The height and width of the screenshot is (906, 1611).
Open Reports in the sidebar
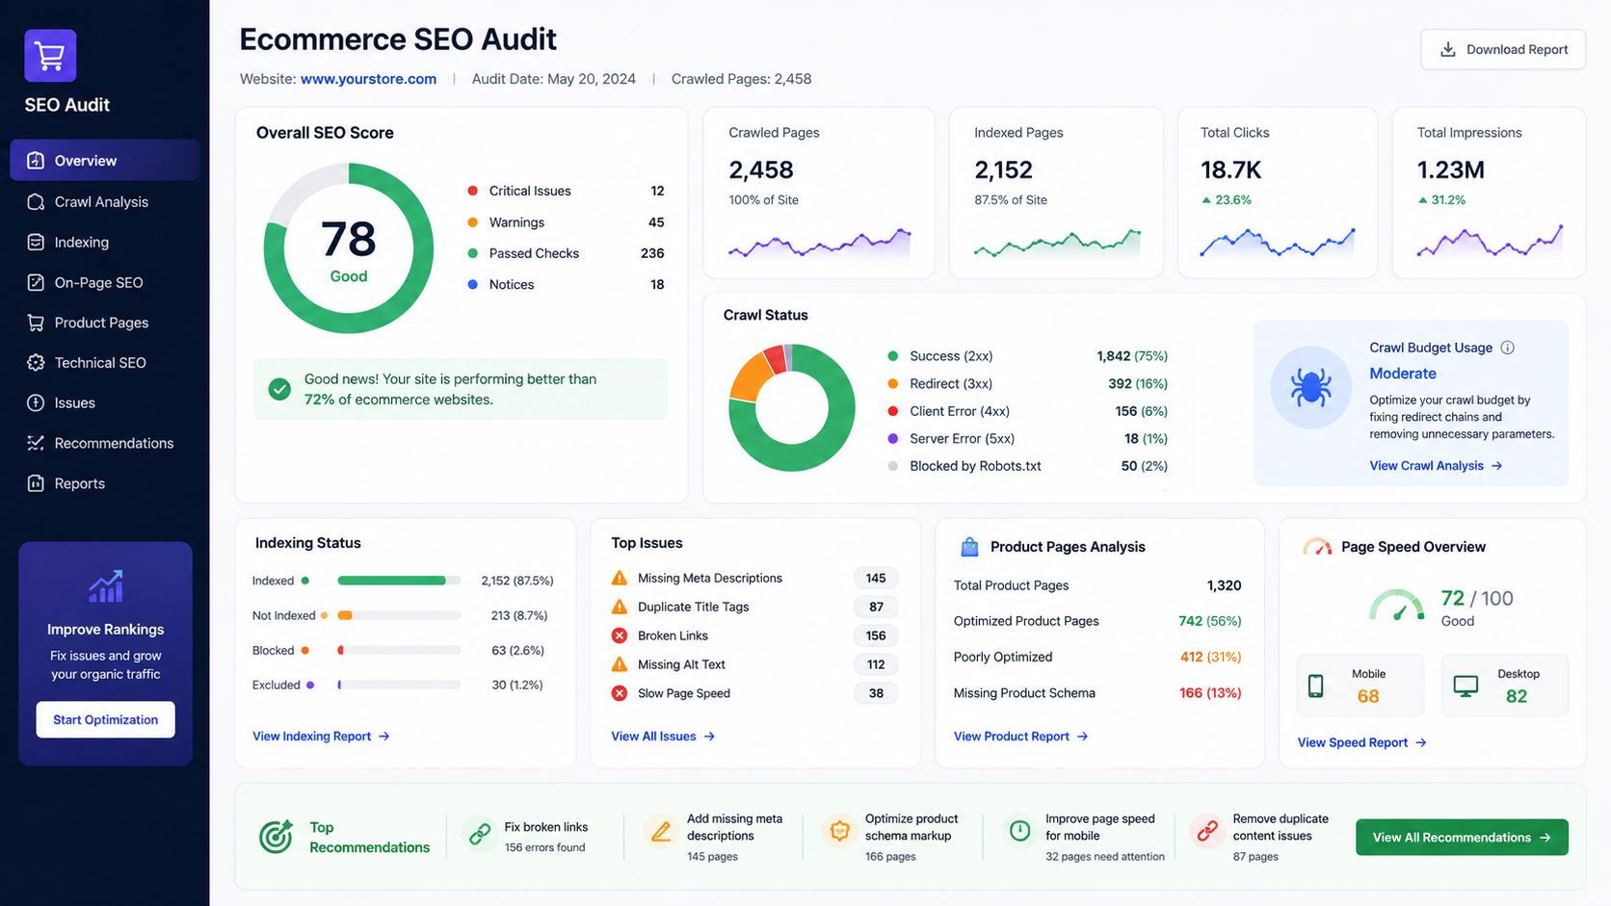[x=105, y=483]
